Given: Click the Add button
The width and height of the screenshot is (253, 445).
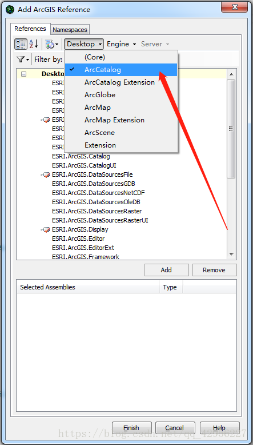Looking at the screenshot, I should coord(167,270).
